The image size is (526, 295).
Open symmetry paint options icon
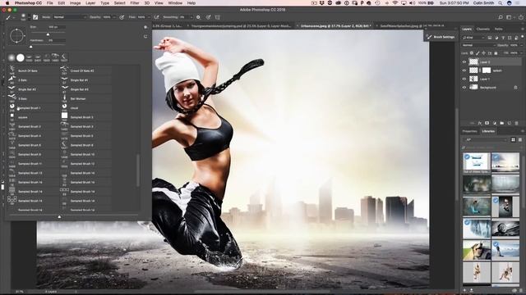coord(217,17)
